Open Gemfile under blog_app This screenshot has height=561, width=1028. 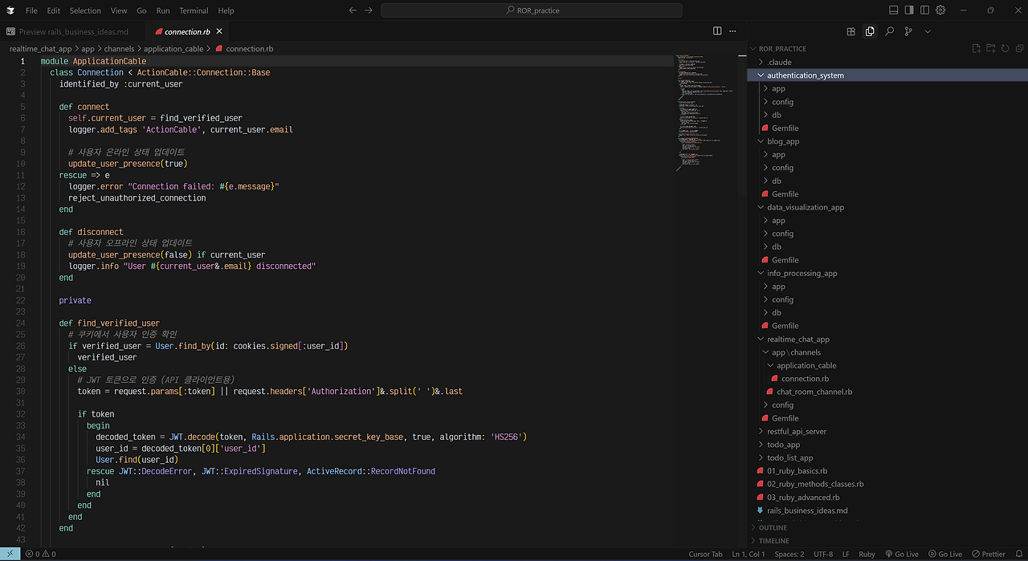click(x=887, y=194)
